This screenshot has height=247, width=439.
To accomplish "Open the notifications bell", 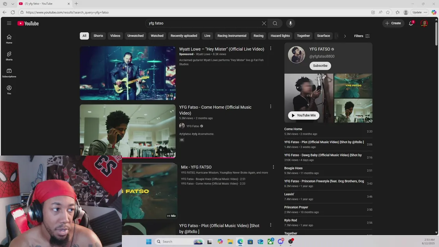I will (411, 23).
